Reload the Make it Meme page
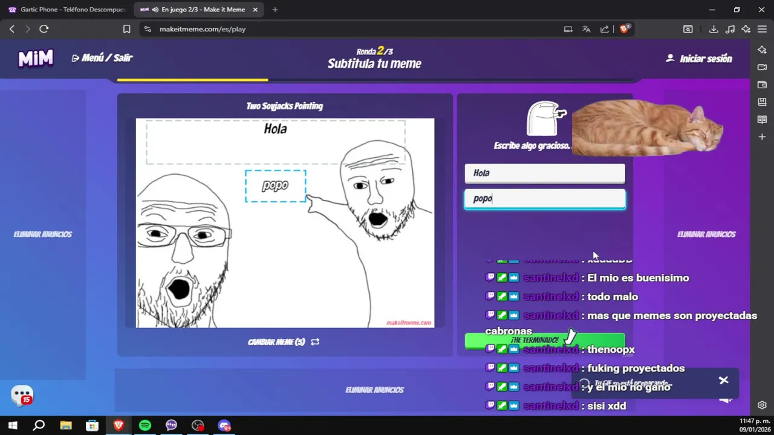This screenshot has width=774, height=435. [x=44, y=29]
